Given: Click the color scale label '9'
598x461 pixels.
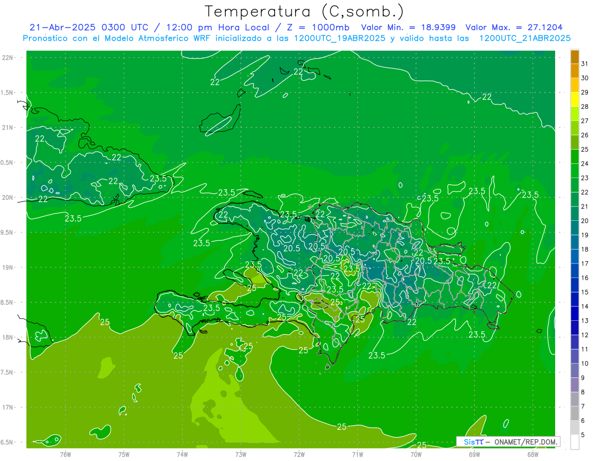Looking at the screenshot, I should click(x=583, y=378).
